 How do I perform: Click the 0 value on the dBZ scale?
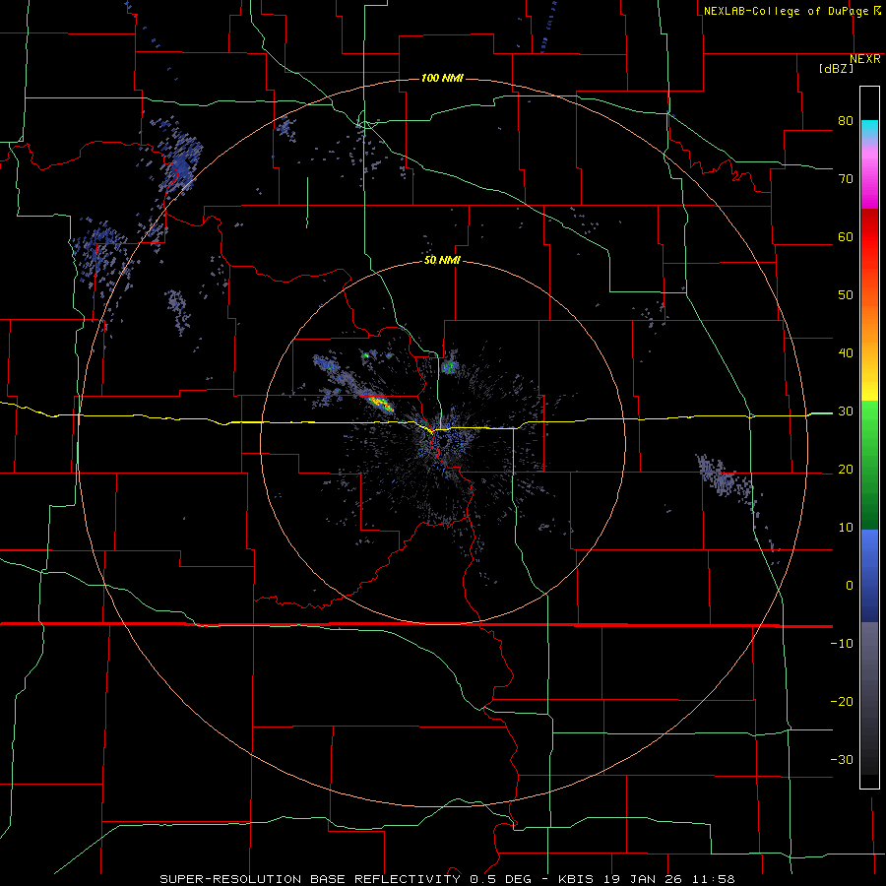pos(850,586)
